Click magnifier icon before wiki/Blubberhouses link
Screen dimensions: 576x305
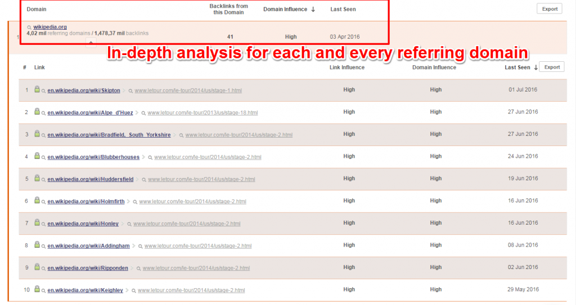coord(43,157)
